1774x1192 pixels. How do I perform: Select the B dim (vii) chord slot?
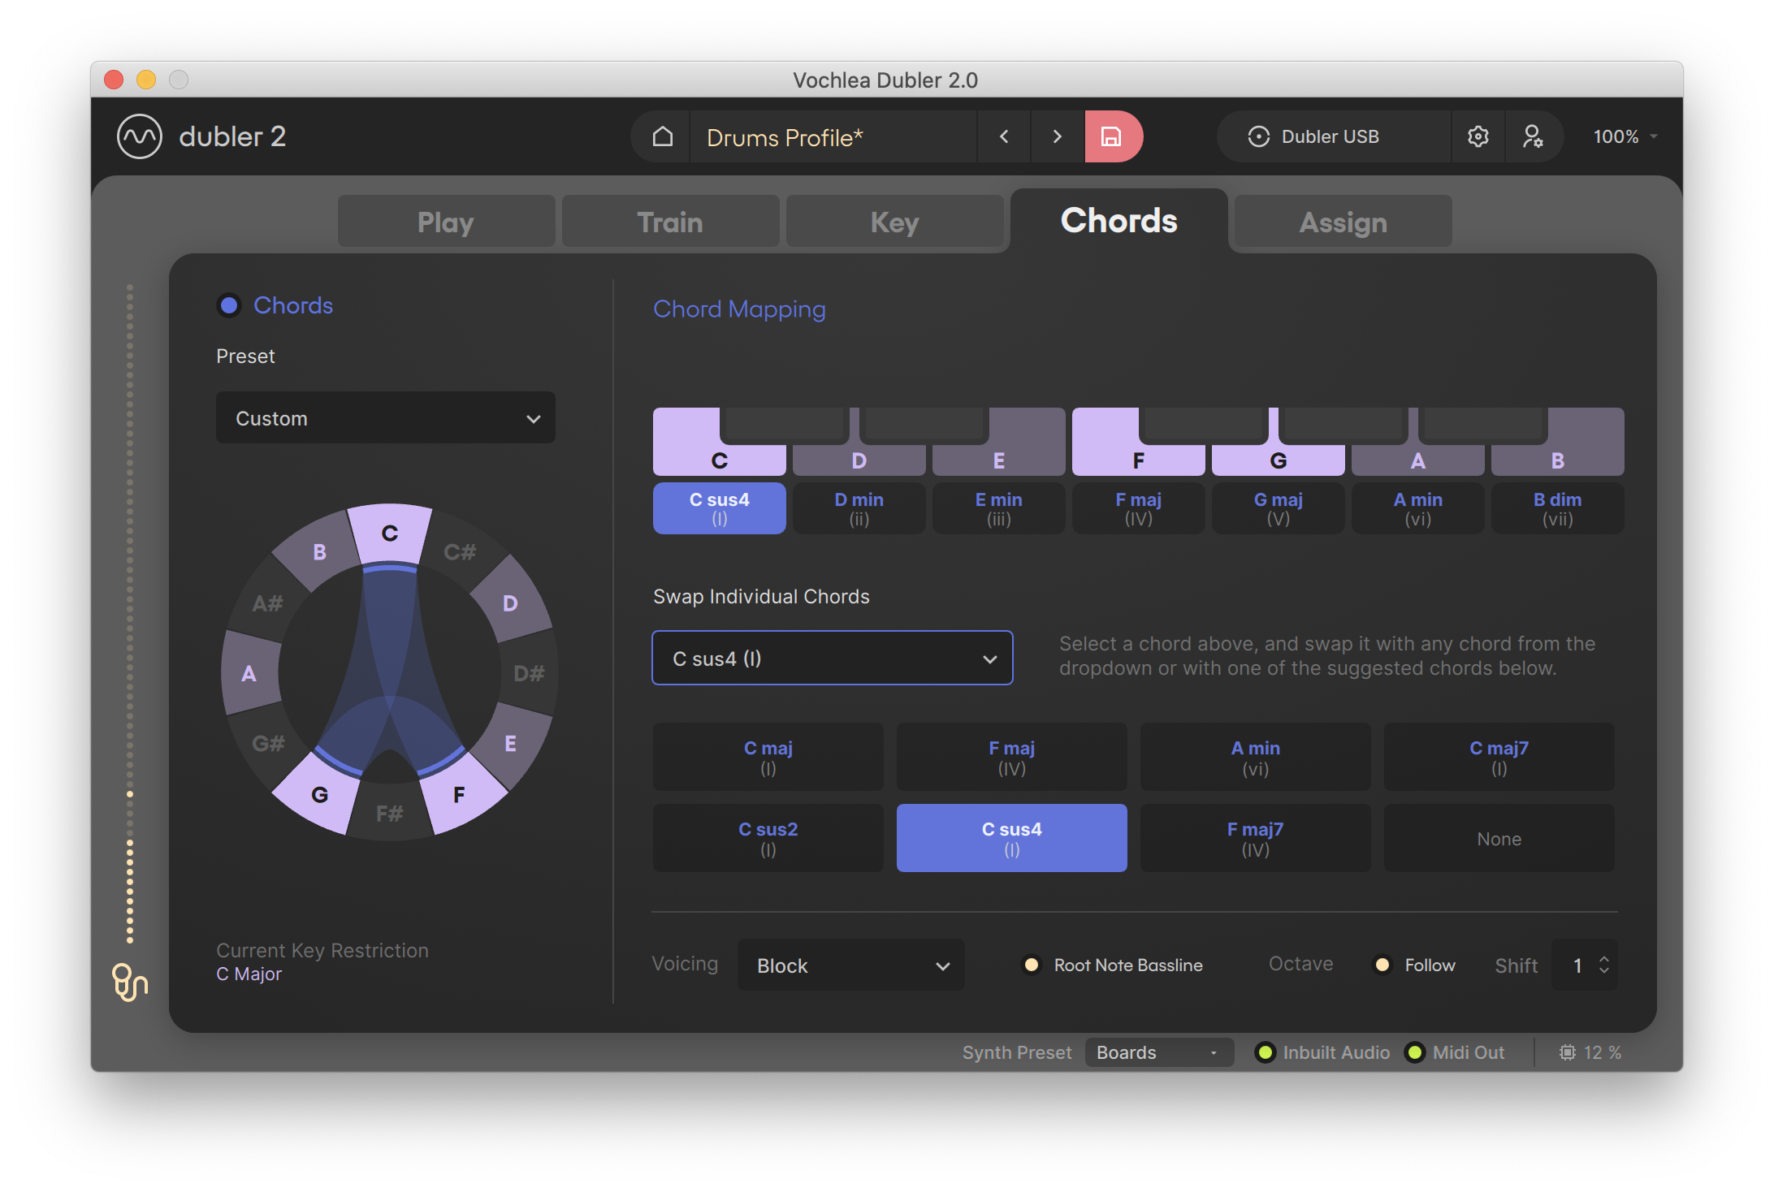pos(1557,508)
